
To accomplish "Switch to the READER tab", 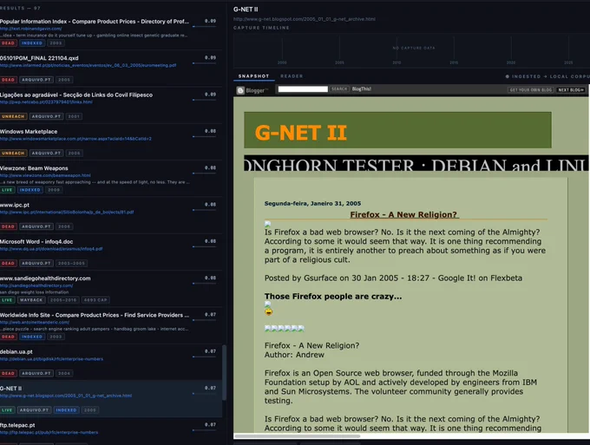I will click(x=292, y=76).
